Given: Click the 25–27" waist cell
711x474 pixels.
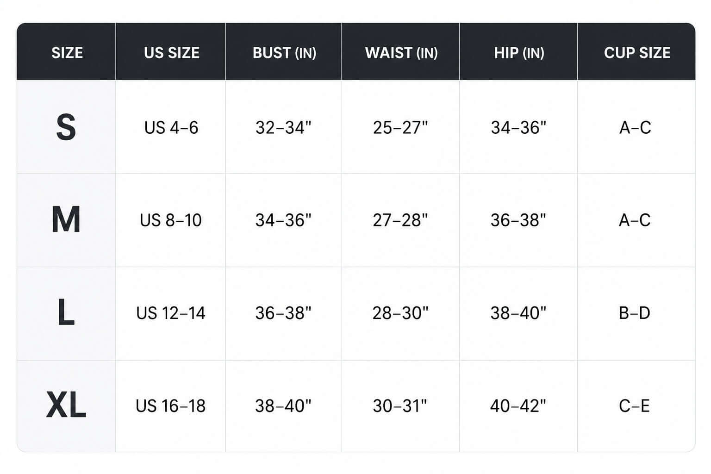Looking at the screenshot, I should pyautogui.click(x=400, y=127).
